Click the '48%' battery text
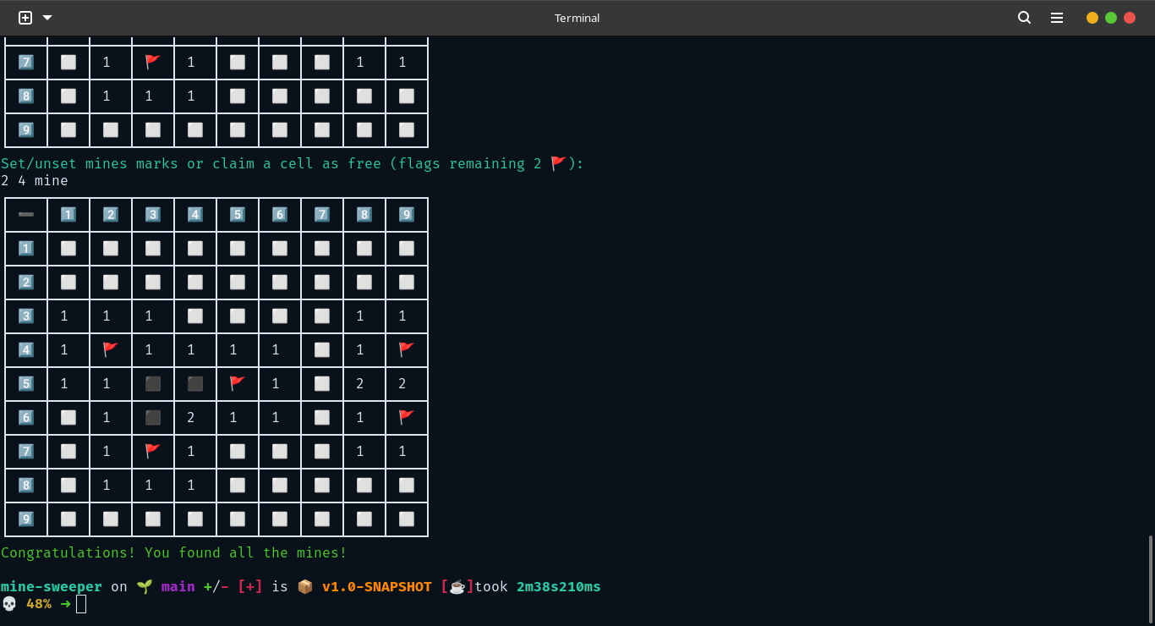Image resolution: width=1155 pixels, height=626 pixels. coord(39,603)
